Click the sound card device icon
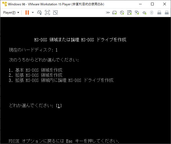The image size is (171, 144). click(144, 13)
